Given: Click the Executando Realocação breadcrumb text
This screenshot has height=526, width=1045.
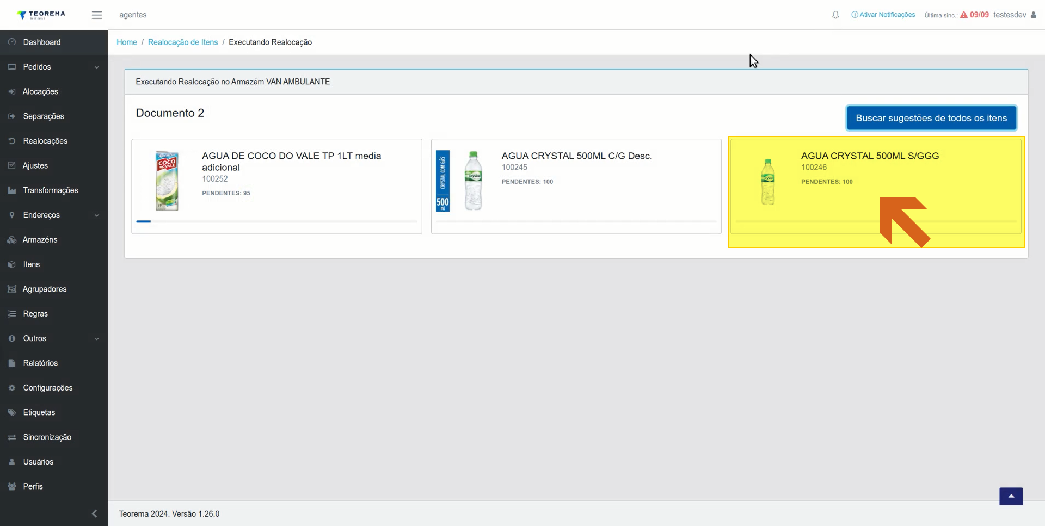Looking at the screenshot, I should pos(270,42).
